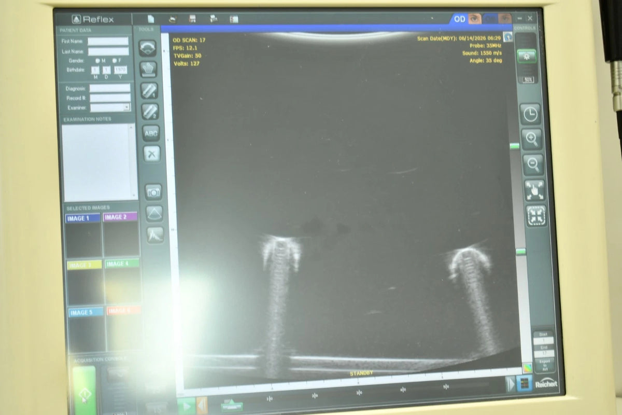Click the OD SCAN: 17 text
The width and height of the screenshot is (622, 415).
point(189,40)
